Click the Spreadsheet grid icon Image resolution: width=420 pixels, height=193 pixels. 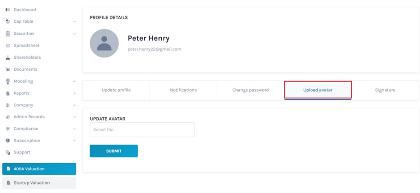[8, 46]
